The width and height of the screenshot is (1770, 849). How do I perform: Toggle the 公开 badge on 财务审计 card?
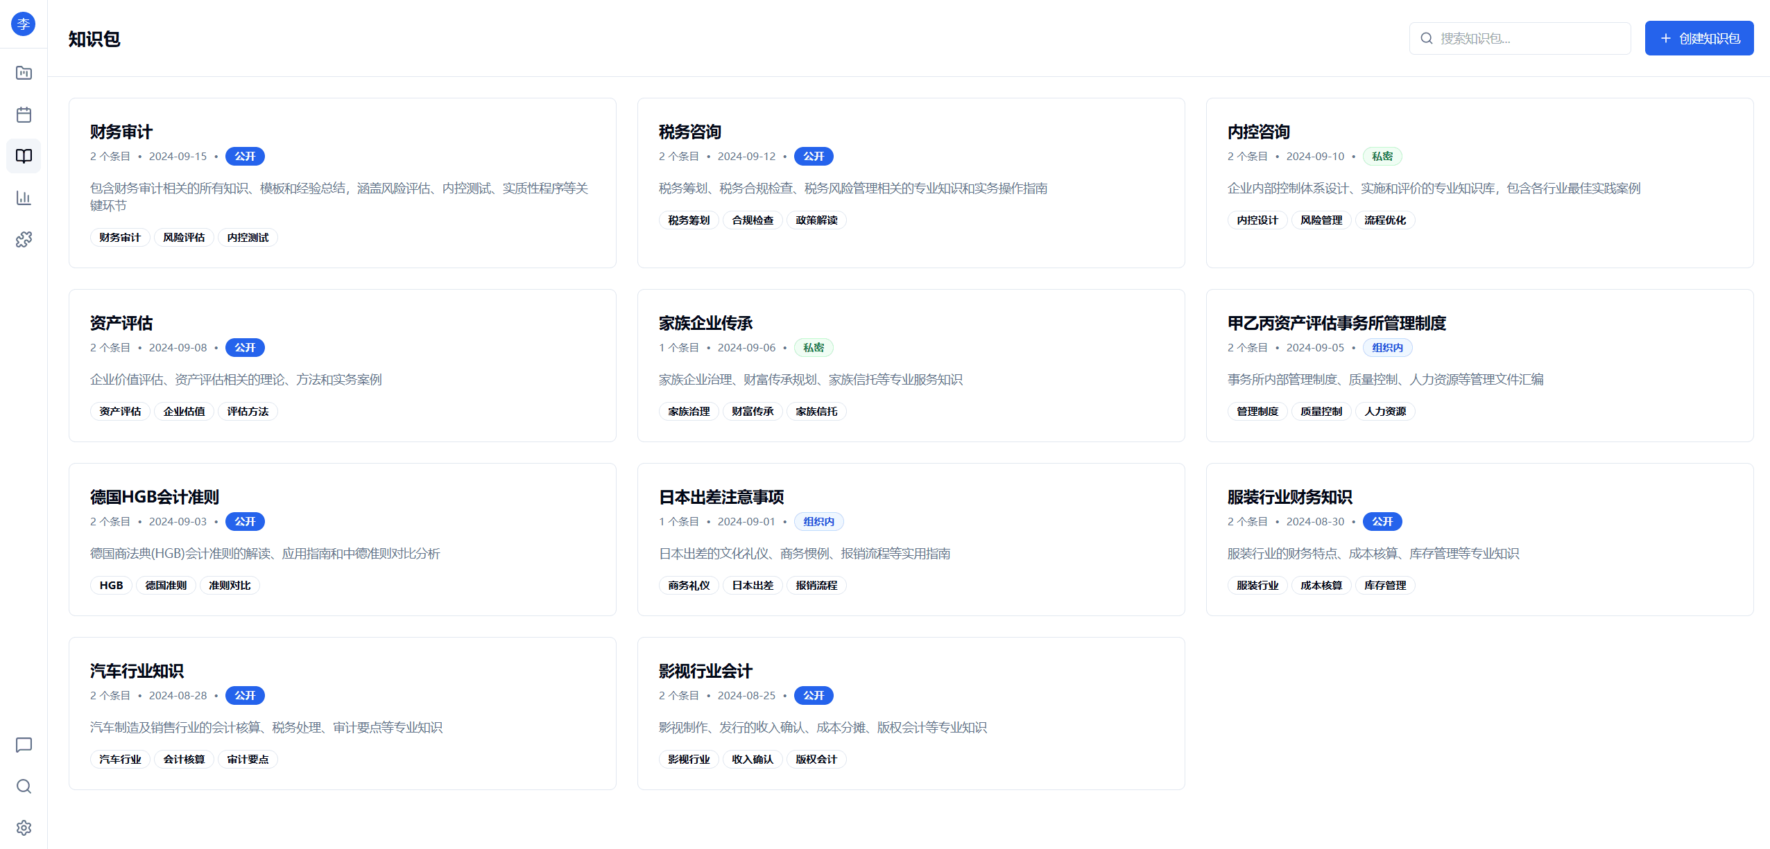click(244, 156)
